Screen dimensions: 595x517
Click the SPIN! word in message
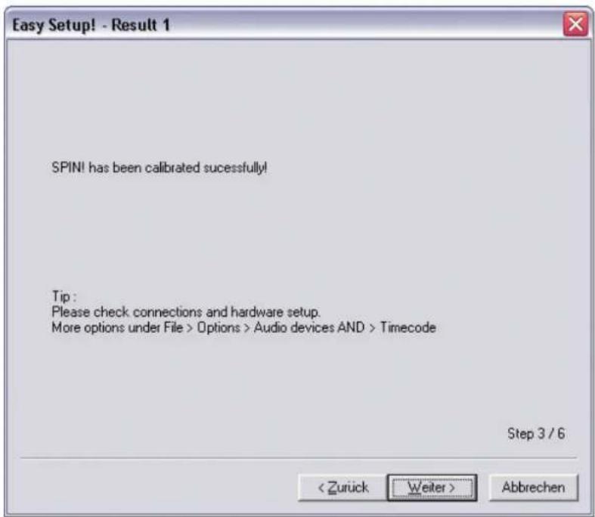coord(68,168)
